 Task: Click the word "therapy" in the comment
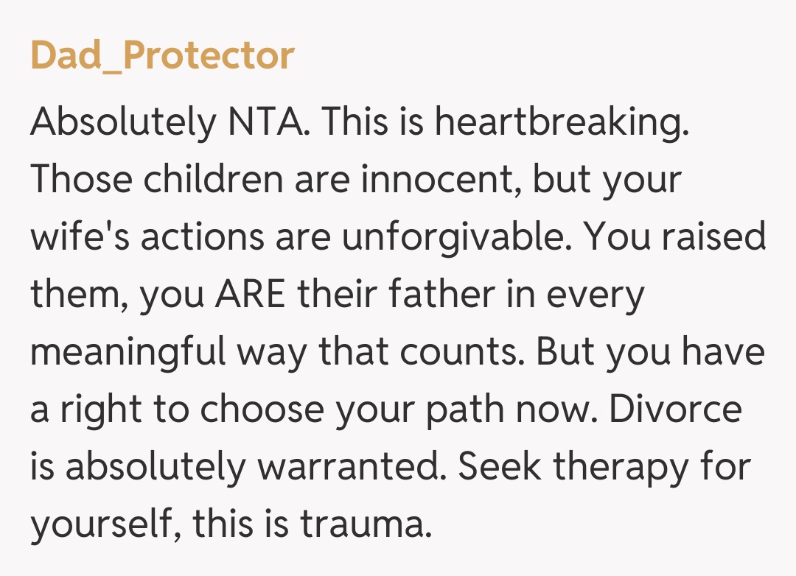pyautogui.click(x=624, y=467)
